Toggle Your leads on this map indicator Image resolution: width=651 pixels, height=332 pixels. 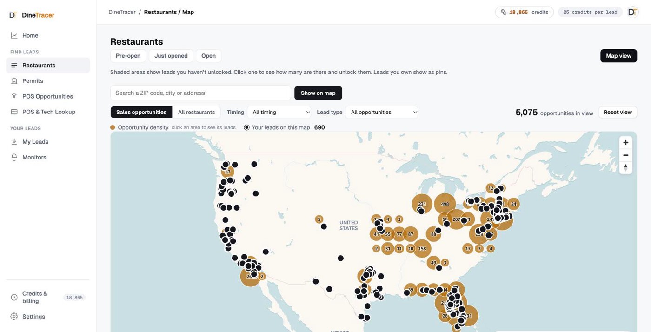click(247, 127)
